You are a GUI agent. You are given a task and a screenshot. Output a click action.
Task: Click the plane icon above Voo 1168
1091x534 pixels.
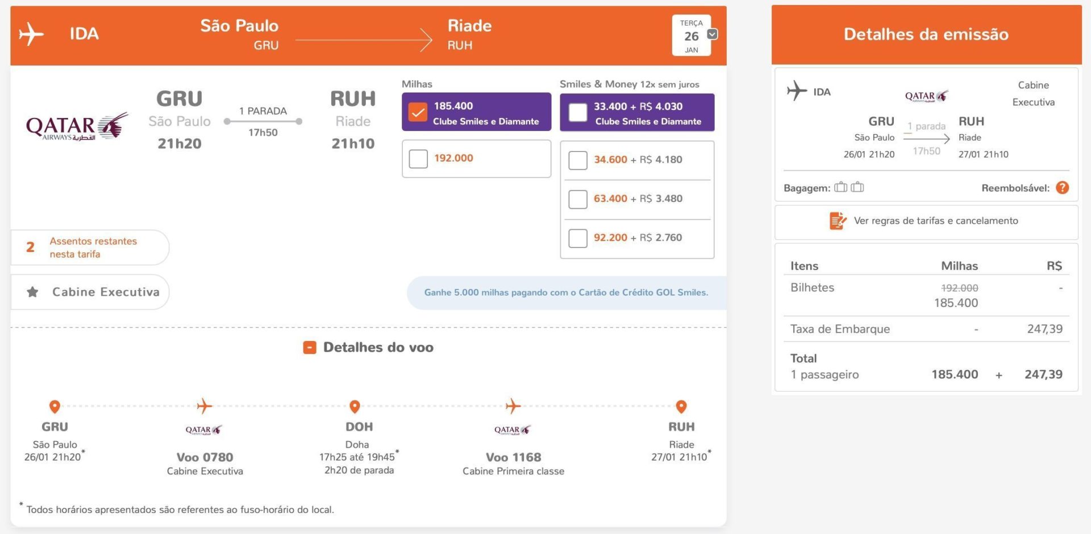coord(513,406)
